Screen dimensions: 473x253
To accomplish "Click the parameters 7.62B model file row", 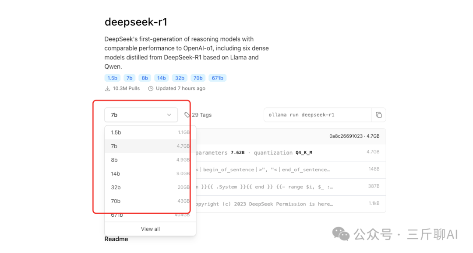I will [291, 152].
